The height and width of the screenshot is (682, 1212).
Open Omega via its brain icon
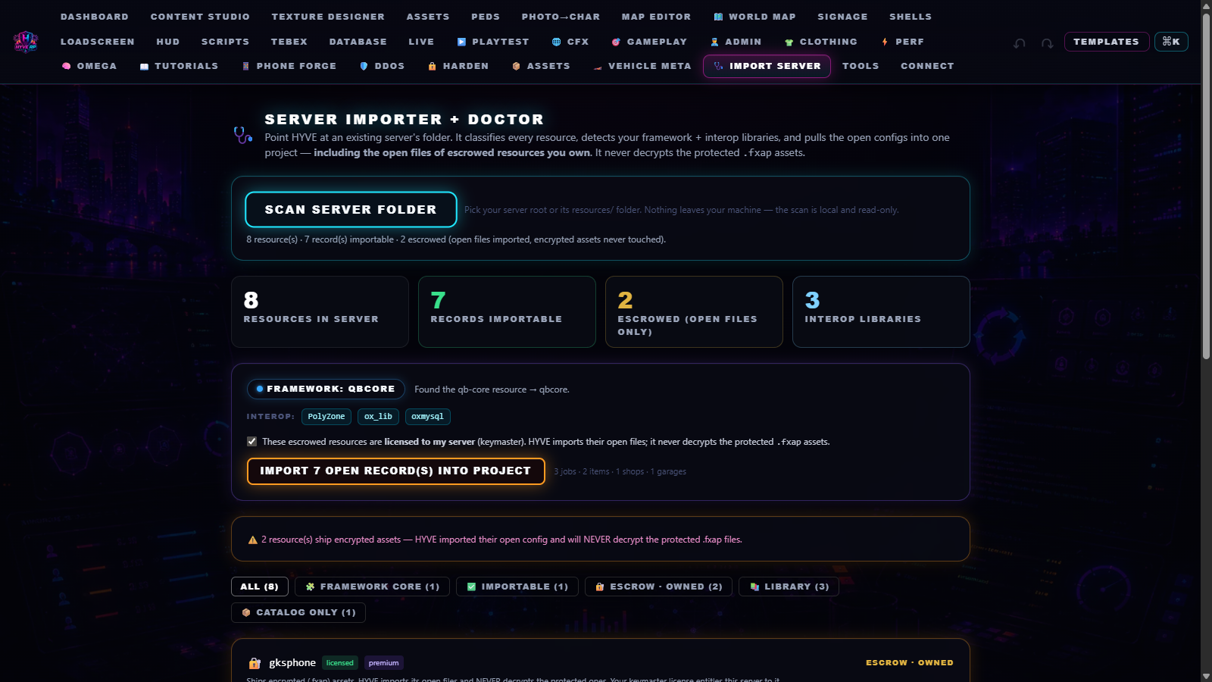point(67,66)
